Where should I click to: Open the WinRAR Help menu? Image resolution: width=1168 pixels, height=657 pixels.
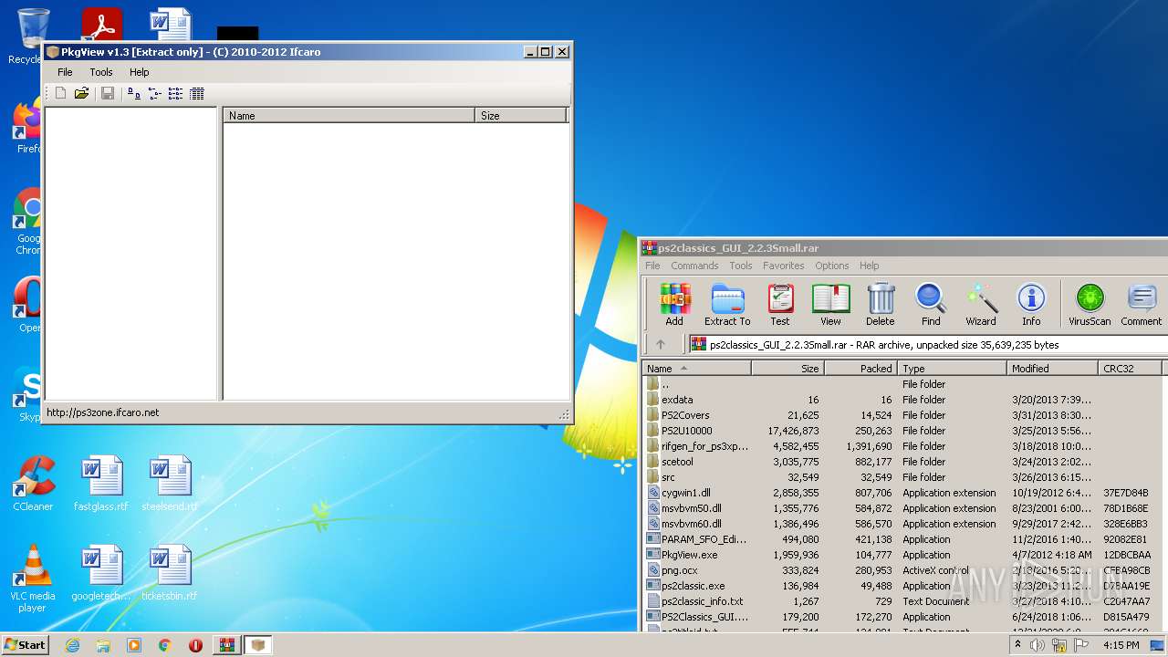tap(870, 266)
